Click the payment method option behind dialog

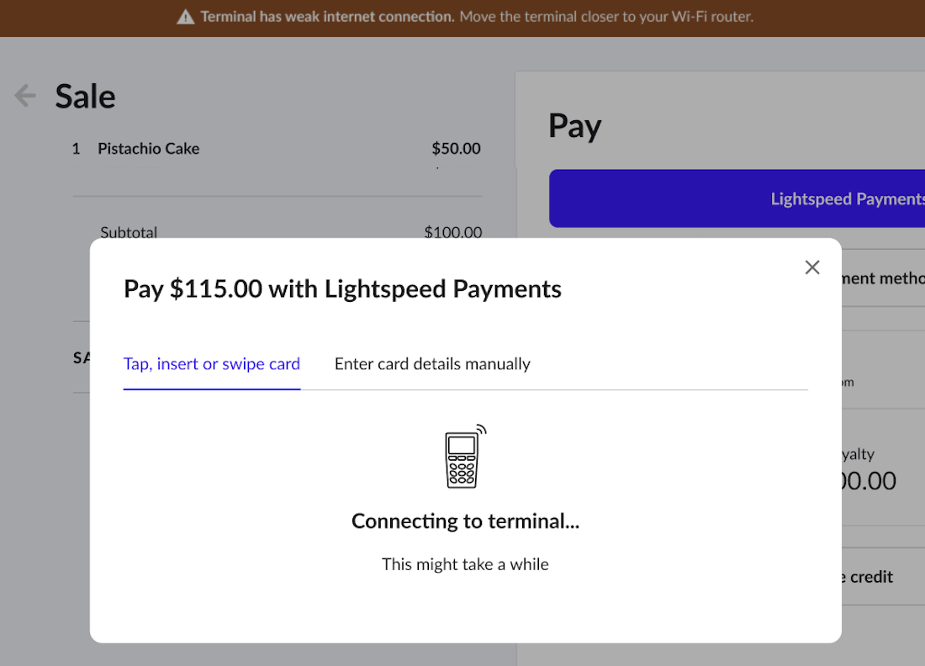(883, 277)
